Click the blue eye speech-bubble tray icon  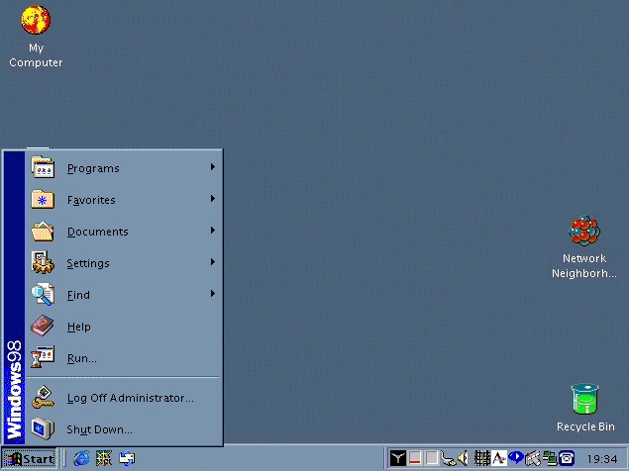515,457
